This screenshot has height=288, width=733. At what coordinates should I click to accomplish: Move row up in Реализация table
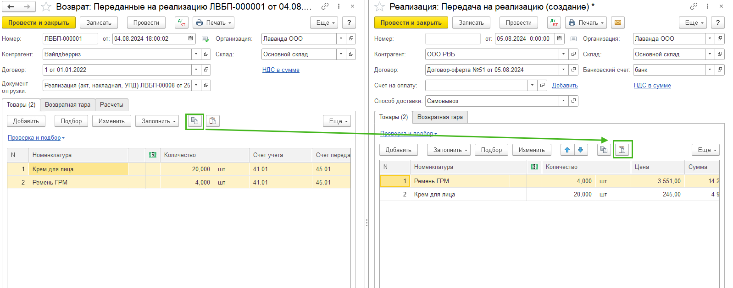[567, 150]
